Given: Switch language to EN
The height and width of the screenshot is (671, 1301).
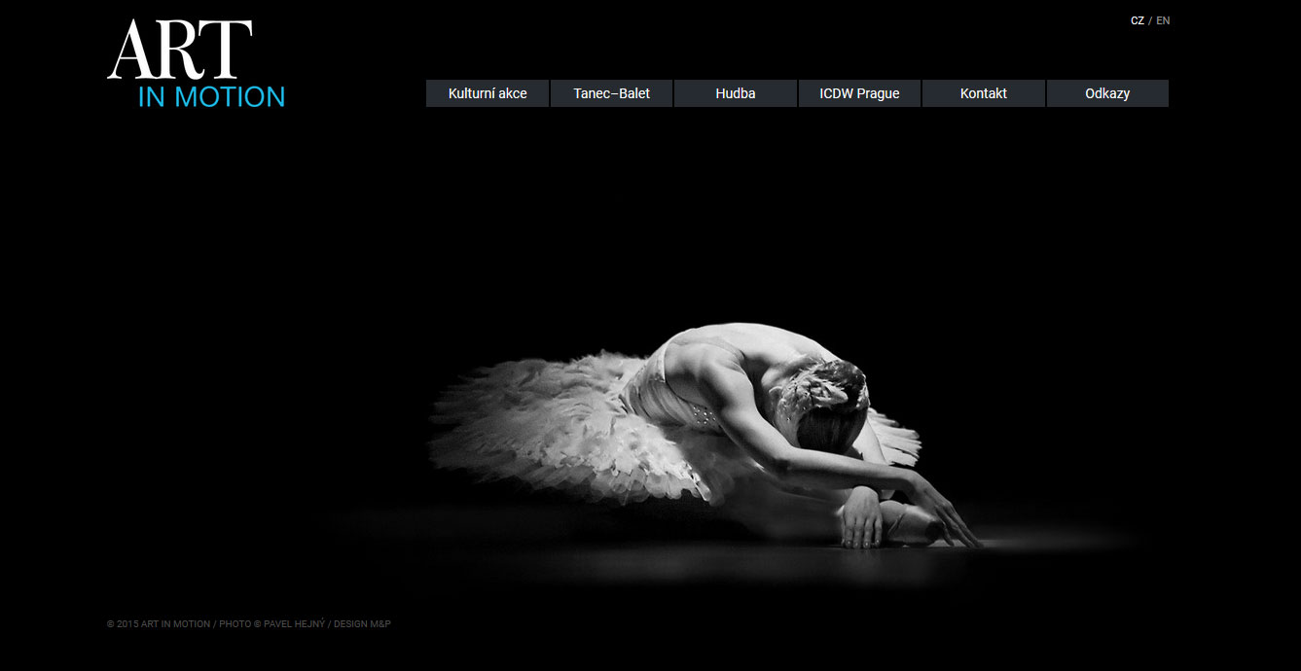Looking at the screenshot, I should 1163,20.
